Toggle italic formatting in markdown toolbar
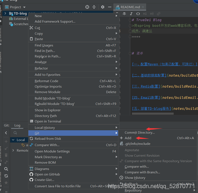The width and height of the screenshot is (198, 193). (x=131, y=14)
